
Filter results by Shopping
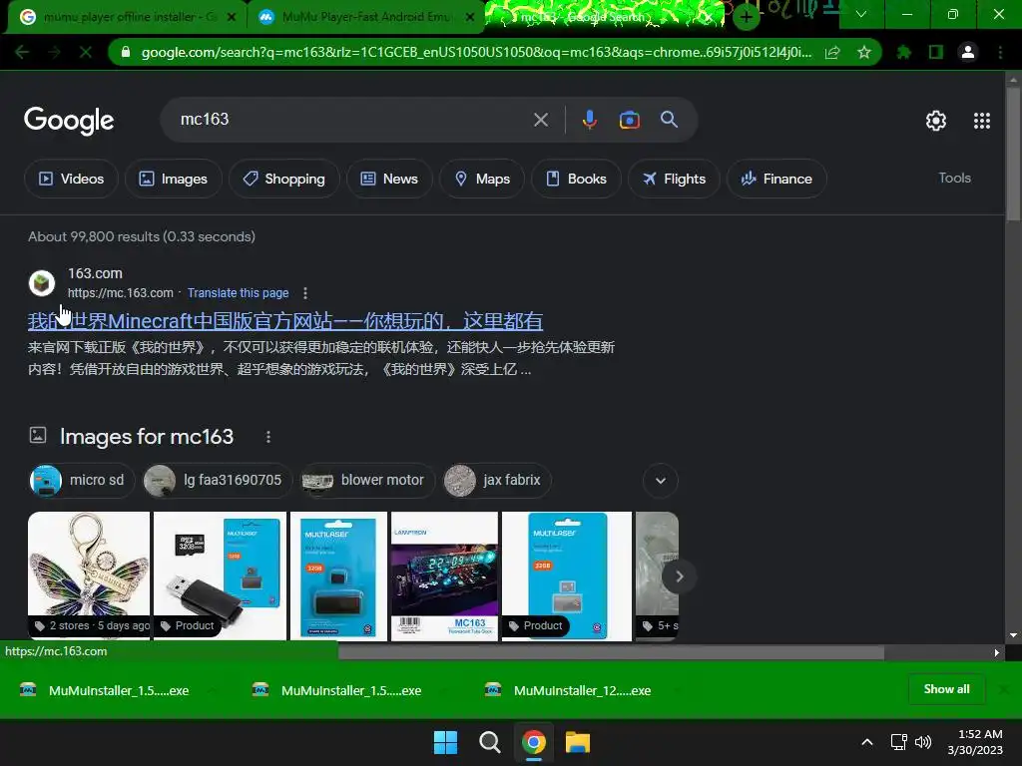[284, 179]
